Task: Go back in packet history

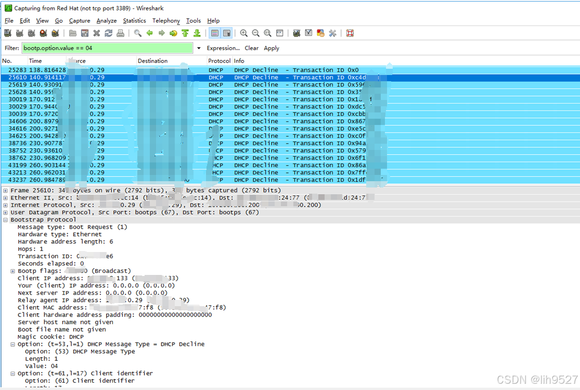Action: [x=149, y=33]
